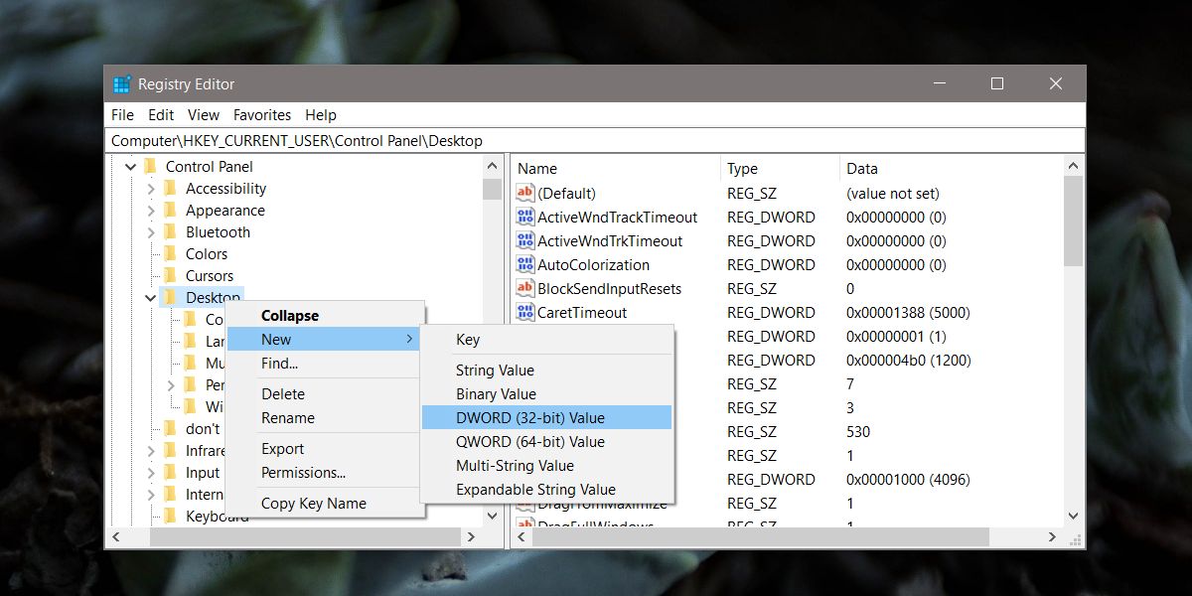
Task: Click the values pane vertical scrollbar thumb
Action: point(1073,223)
